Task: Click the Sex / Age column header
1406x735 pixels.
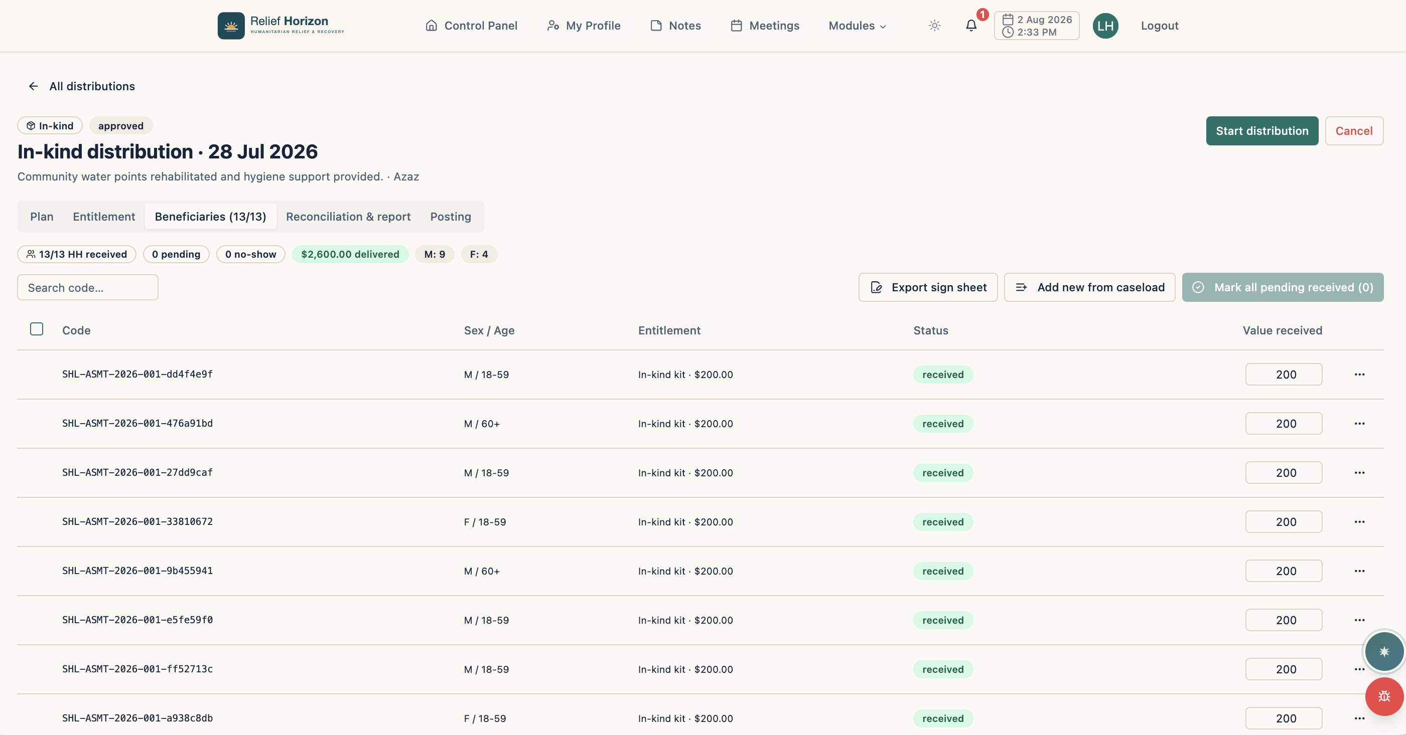Action: pyautogui.click(x=489, y=330)
